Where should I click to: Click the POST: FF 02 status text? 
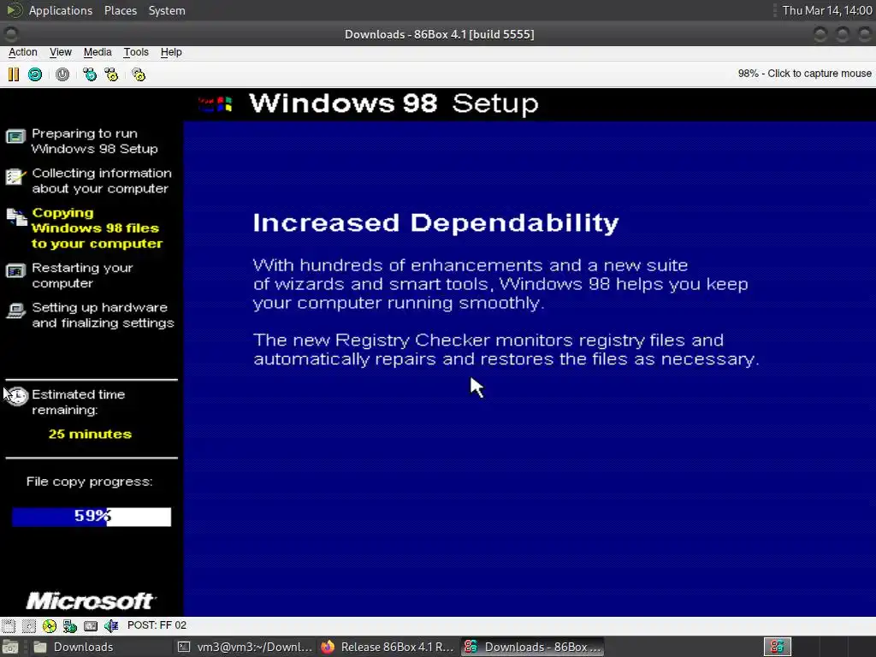157,625
